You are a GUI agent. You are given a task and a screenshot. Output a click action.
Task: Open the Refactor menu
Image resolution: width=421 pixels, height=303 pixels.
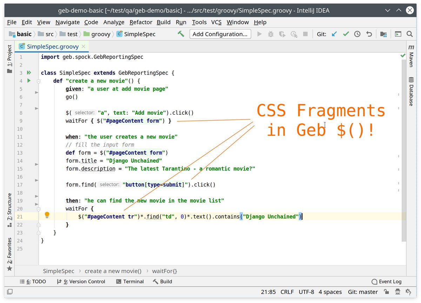(141, 22)
